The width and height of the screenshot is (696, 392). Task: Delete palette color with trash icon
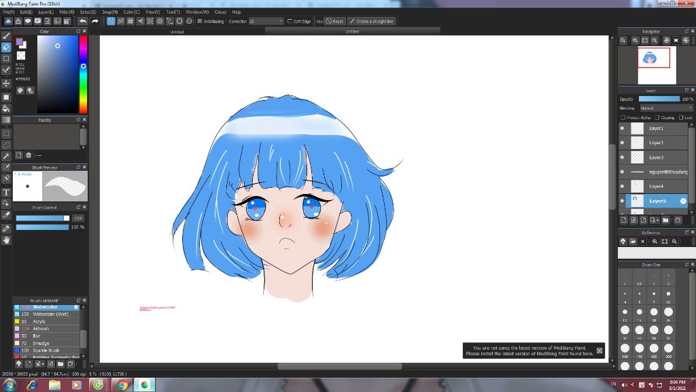[x=29, y=155]
